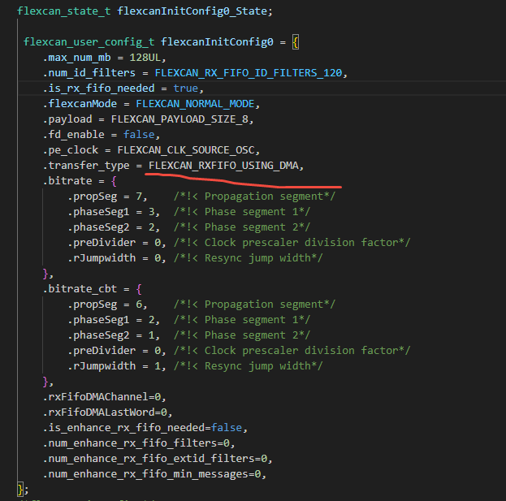Click the FLEXCAN_CLK_SOURCE_OSC constant
The width and height of the screenshot is (506, 501).
coord(185,150)
